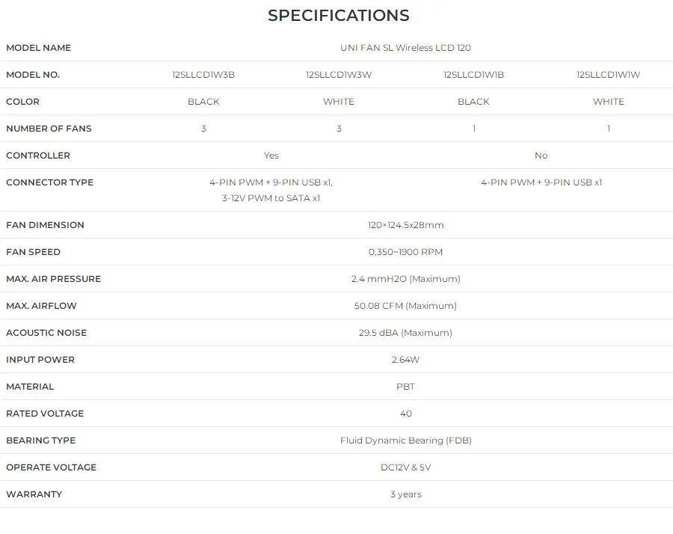Screen dimensions: 673x534
Task: Click the SPECIFICATIONS heading
Action: (338, 16)
